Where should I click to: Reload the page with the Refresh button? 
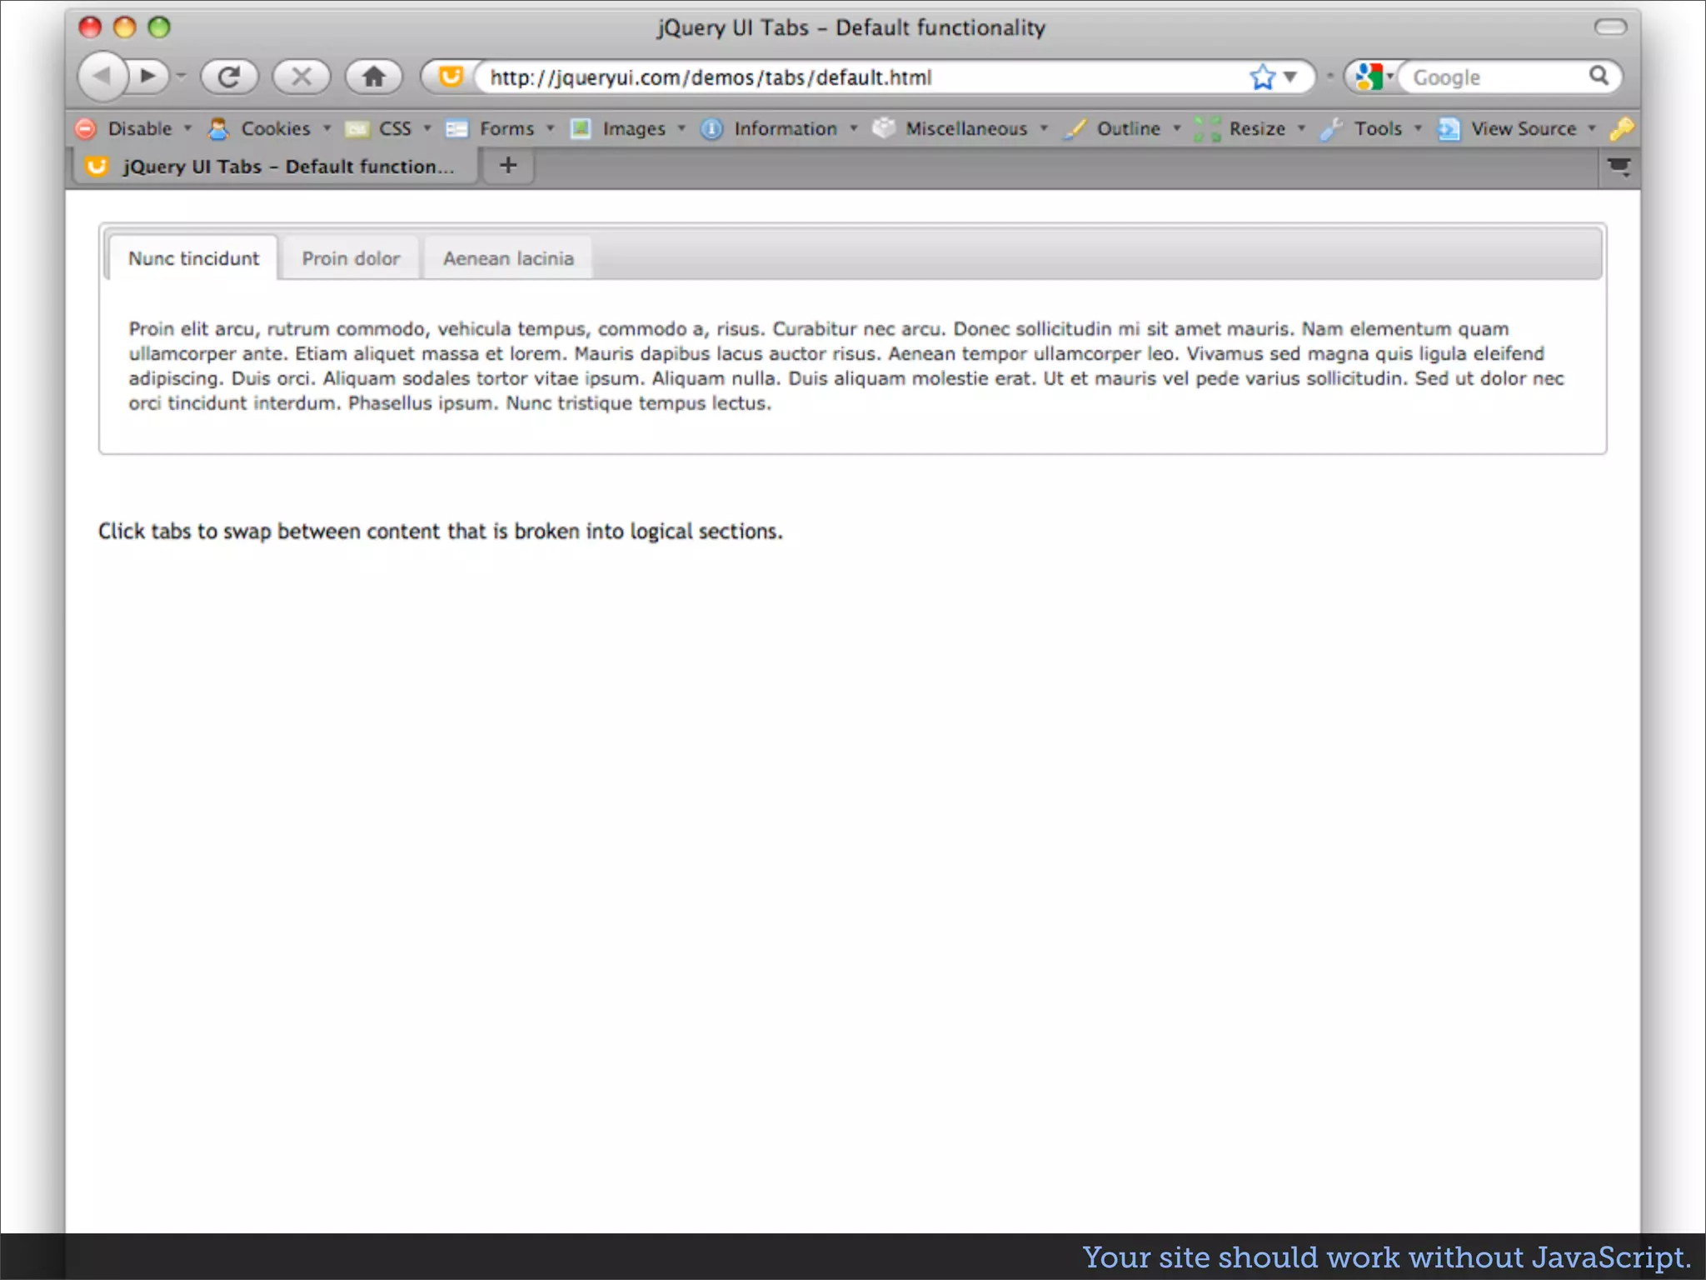pyautogui.click(x=229, y=77)
